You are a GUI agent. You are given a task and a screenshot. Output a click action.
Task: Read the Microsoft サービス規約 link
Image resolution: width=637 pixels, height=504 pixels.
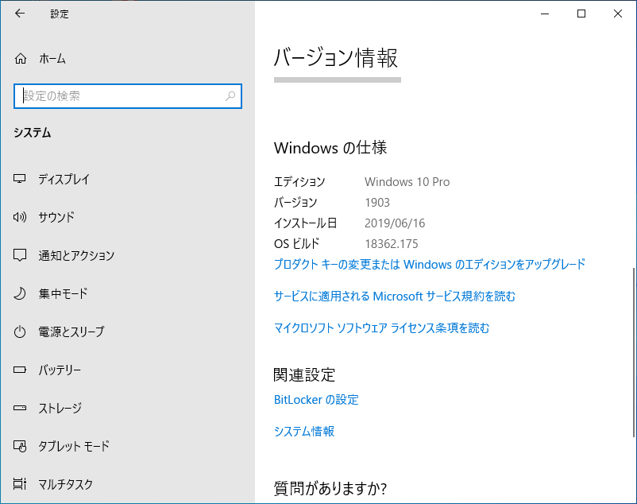[x=395, y=297]
